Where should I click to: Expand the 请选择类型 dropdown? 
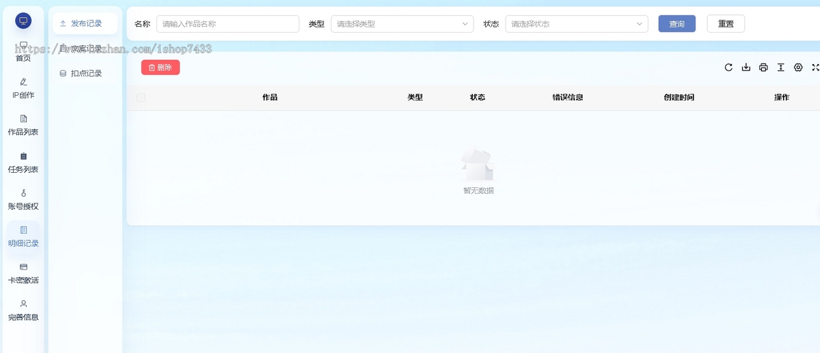(x=402, y=24)
